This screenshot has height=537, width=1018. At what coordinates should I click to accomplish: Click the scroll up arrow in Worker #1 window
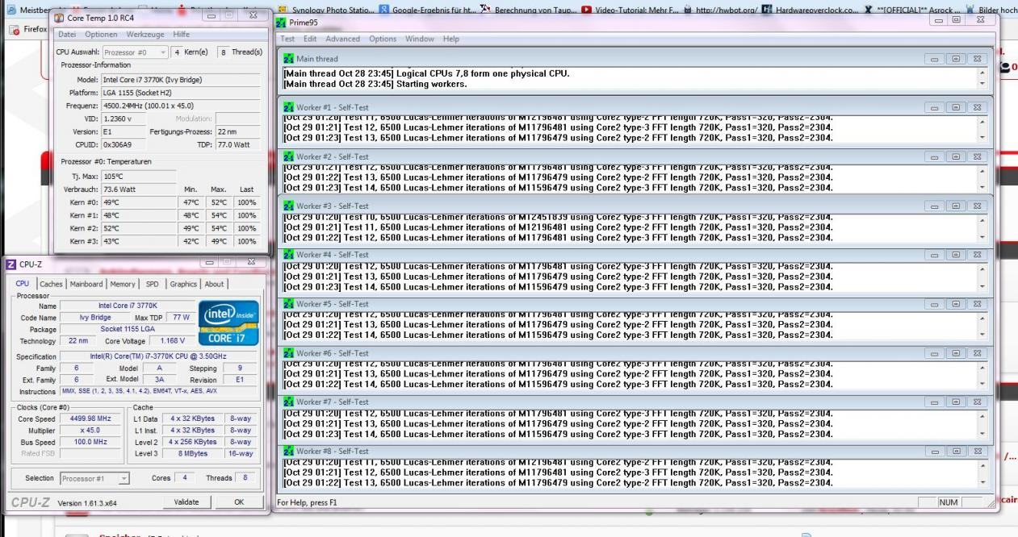pos(982,121)
